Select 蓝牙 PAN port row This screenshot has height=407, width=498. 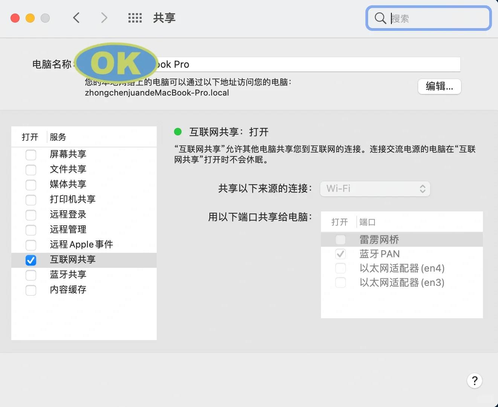(x=402, y=254)
